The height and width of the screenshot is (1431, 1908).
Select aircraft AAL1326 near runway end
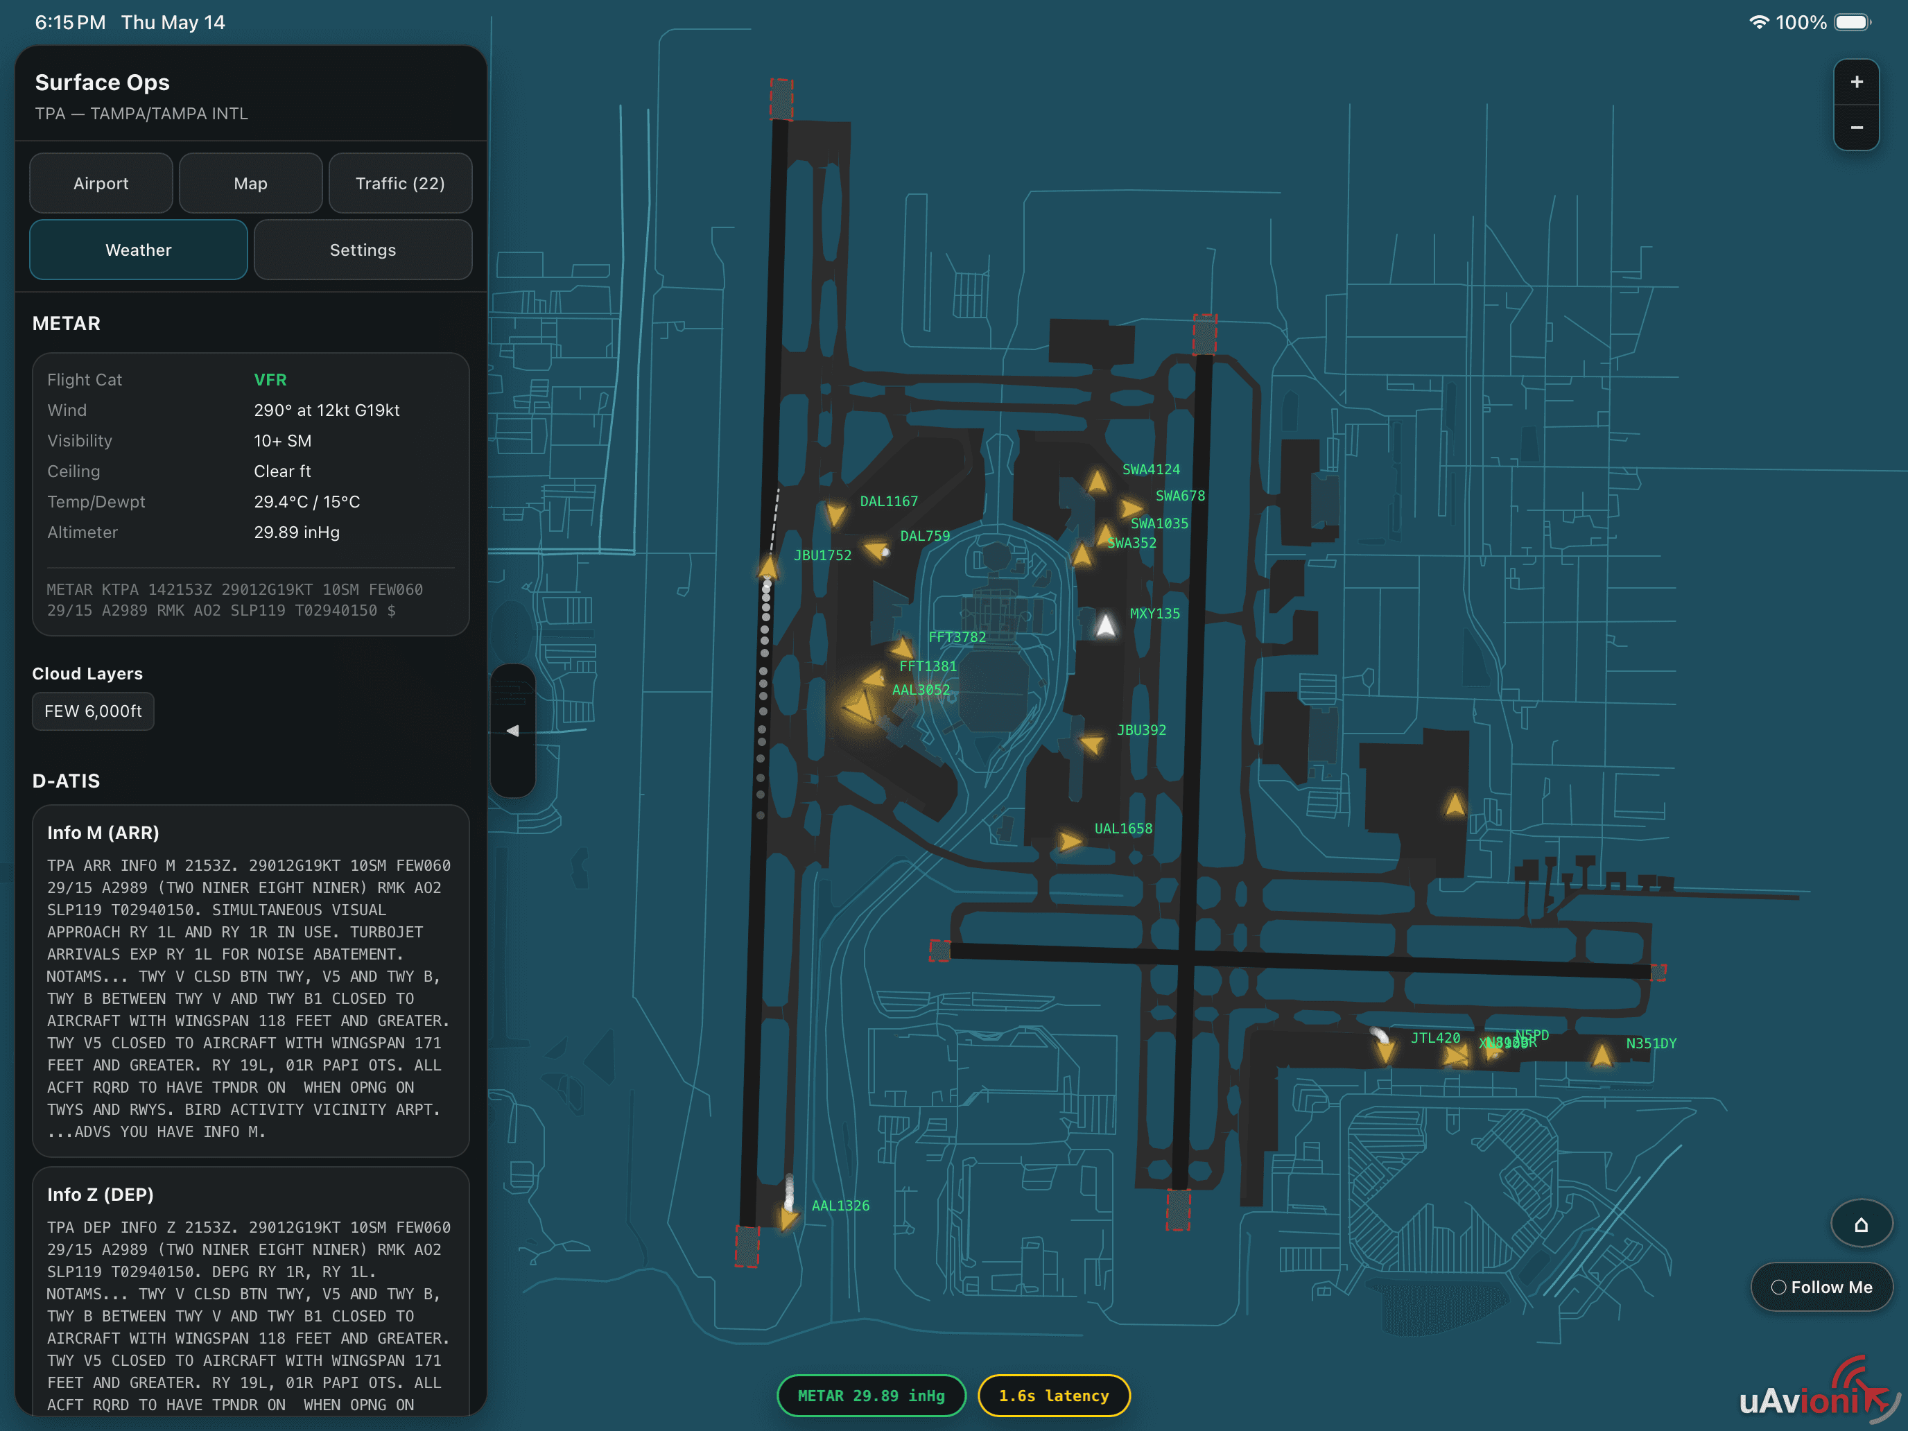click(x=788, y=1218)
